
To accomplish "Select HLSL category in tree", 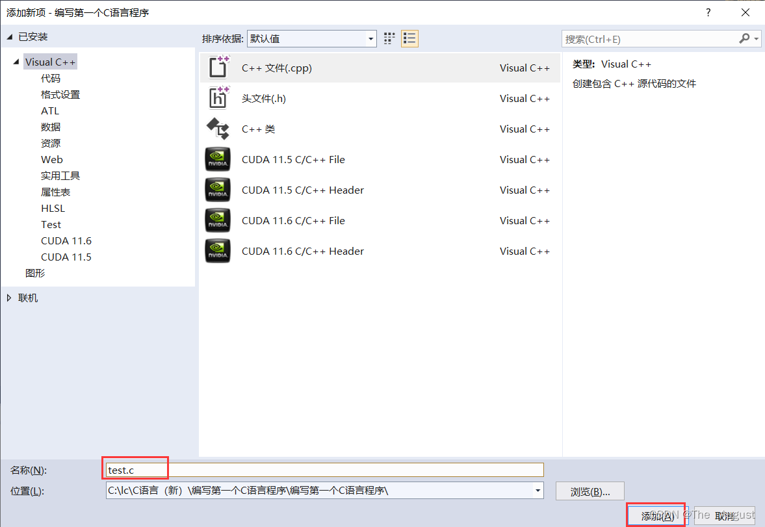I will tap(53, 209).
